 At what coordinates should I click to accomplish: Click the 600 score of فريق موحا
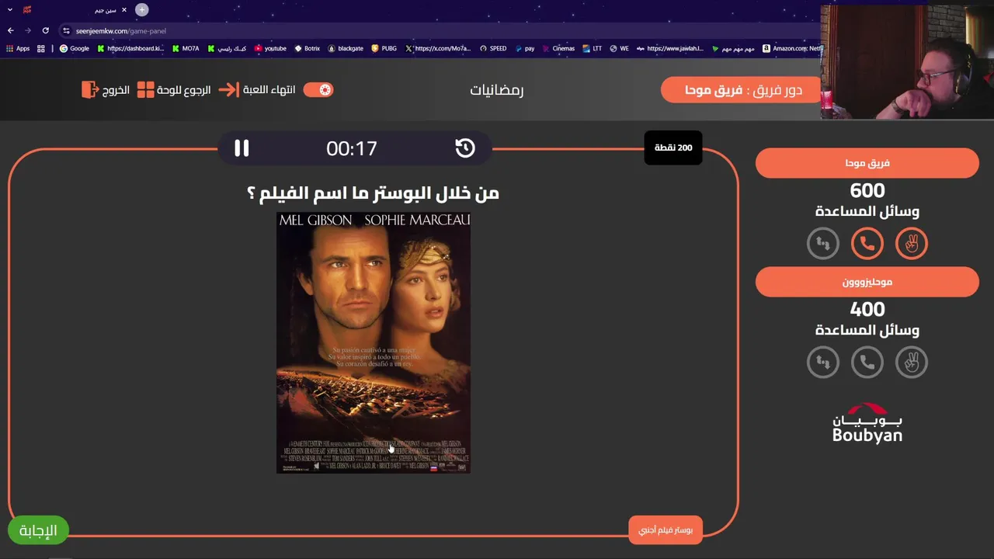pyautogui.click(x=867, y=190)
